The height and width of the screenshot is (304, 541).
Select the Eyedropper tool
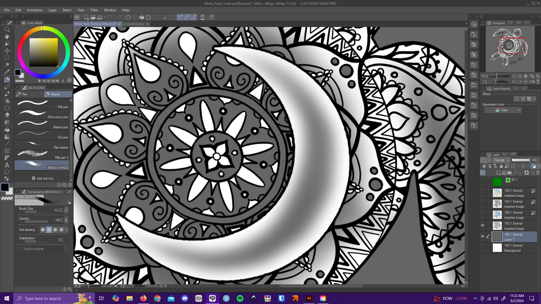pyautogui.click(x=7, y=72)
